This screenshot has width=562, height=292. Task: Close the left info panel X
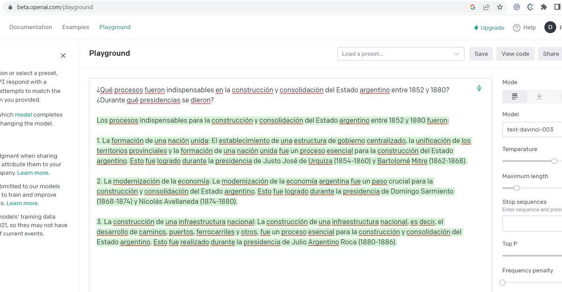coord(63,56)
